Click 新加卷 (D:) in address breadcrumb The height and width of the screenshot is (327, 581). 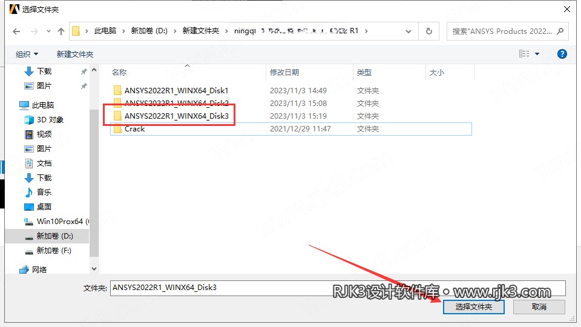[x=149, y=31]
